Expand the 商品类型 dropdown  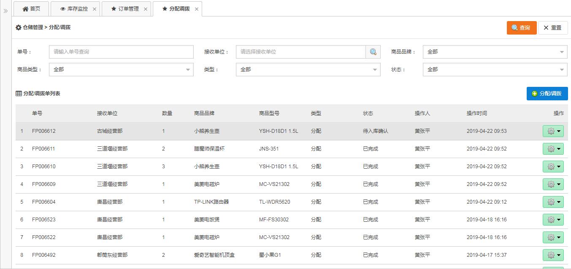[x=121, y=70]
